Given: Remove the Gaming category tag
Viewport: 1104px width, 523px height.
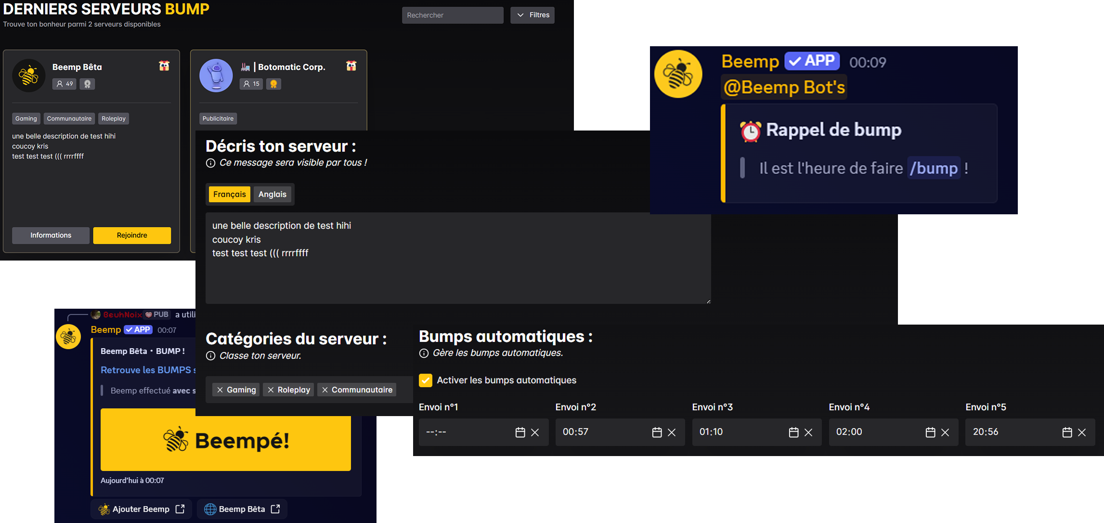Looking at the screenshot, I should coord(220,390).
